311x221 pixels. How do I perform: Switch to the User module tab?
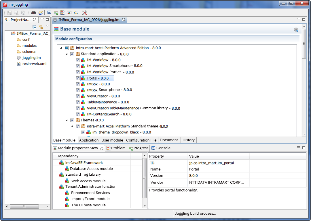point(112,140)
